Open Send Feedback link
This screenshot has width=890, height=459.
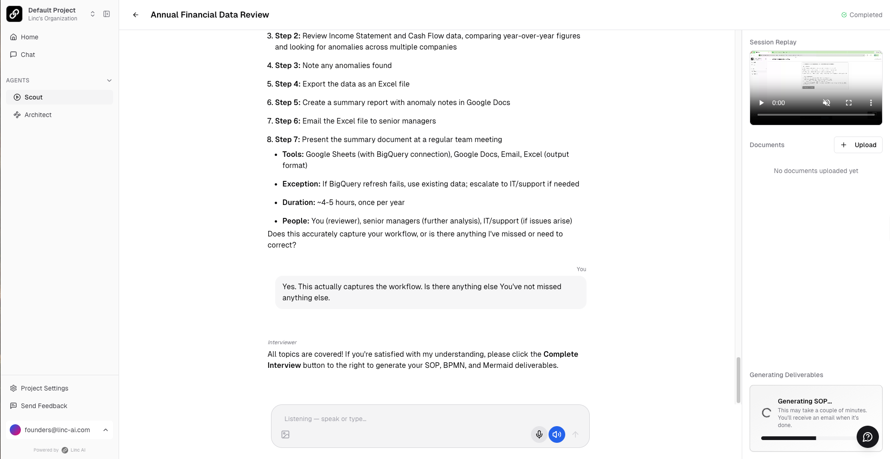pos(44,406)
